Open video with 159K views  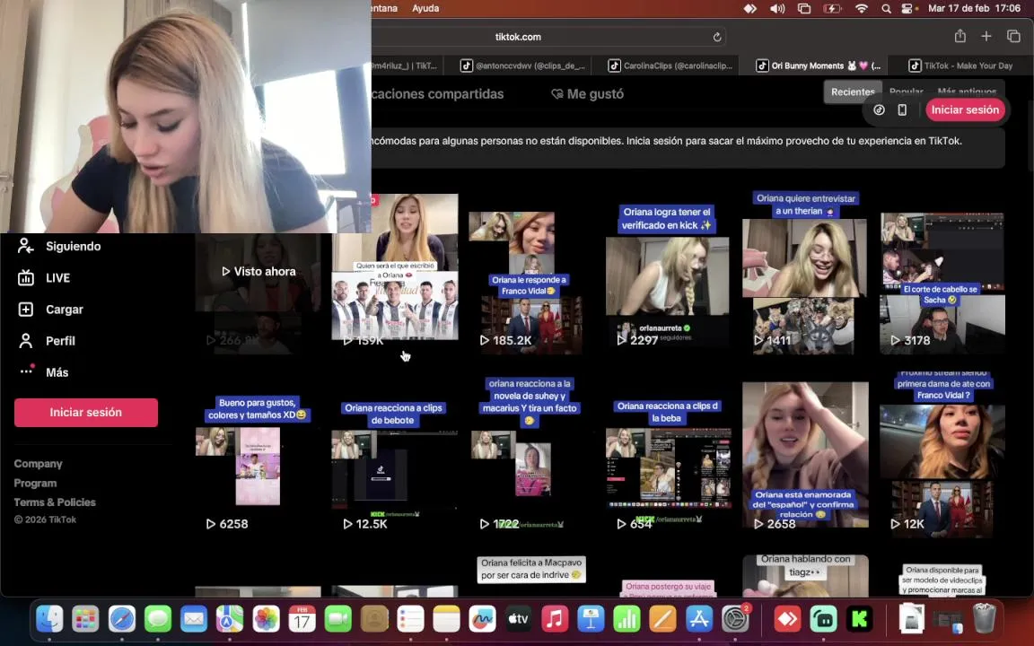pyautogui.click(x=394, y=274)
